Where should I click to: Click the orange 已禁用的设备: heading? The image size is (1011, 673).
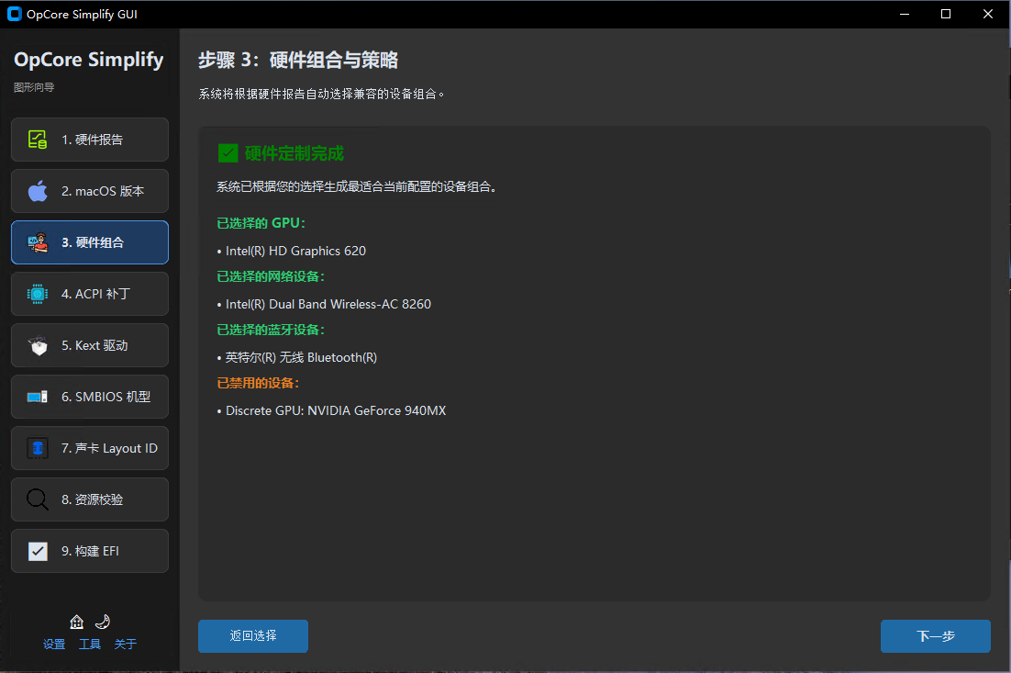tap(258, 383)
